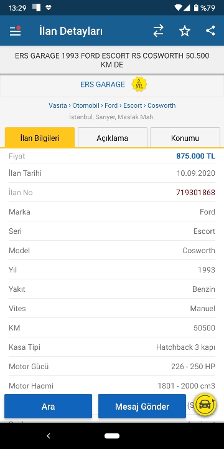The image size is (224, 449).
Task: Open the Ford breadcrumb link
Action: 111,105
